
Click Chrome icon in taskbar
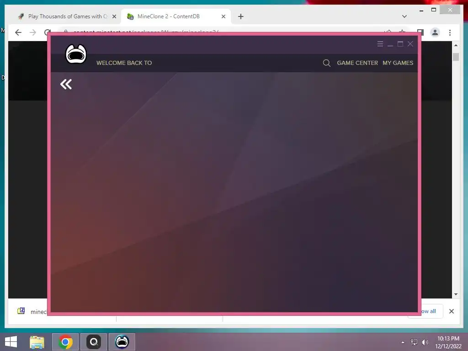tap(65, 342)
